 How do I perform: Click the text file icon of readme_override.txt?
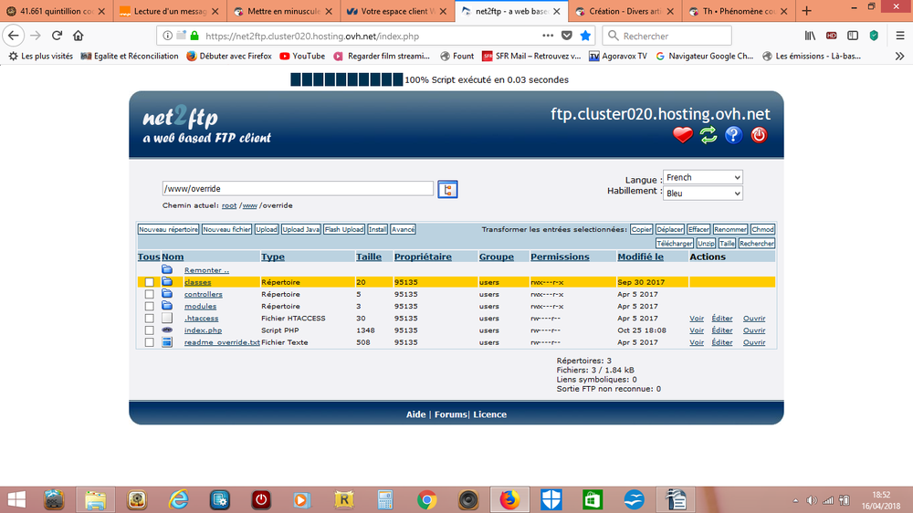[167, 342]
